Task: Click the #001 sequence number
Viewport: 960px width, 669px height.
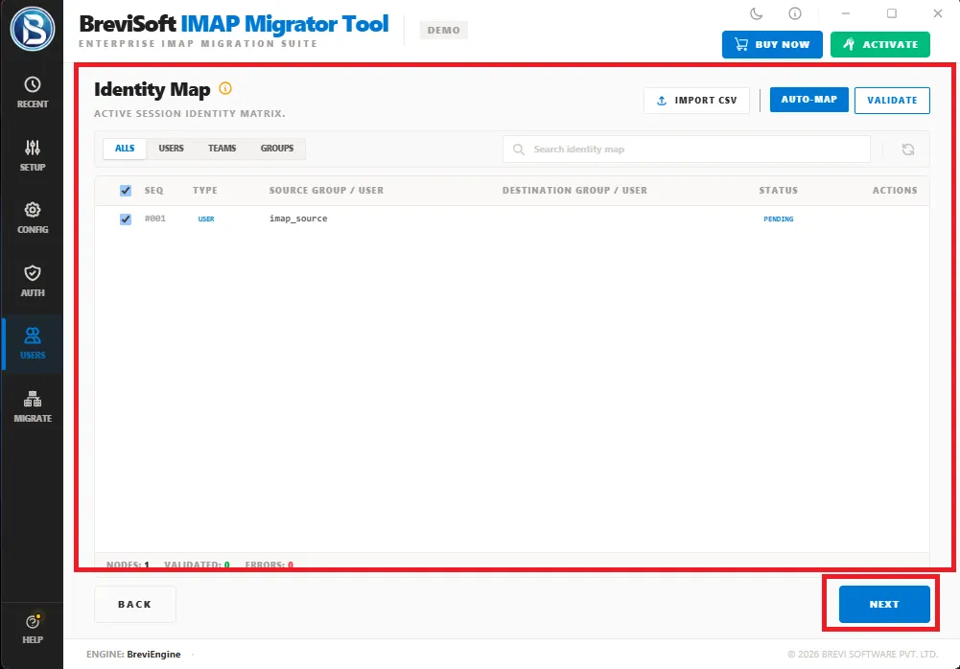Action: point(155,219)
